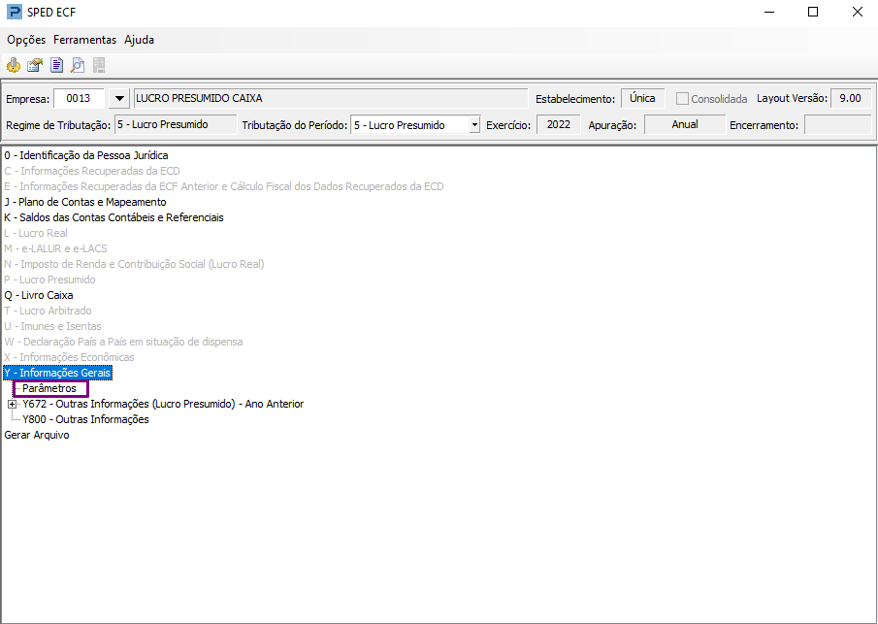Select Y672 - Outras Informações (Lucro Presumido) item
878x624 pixels.
point(163,404)
